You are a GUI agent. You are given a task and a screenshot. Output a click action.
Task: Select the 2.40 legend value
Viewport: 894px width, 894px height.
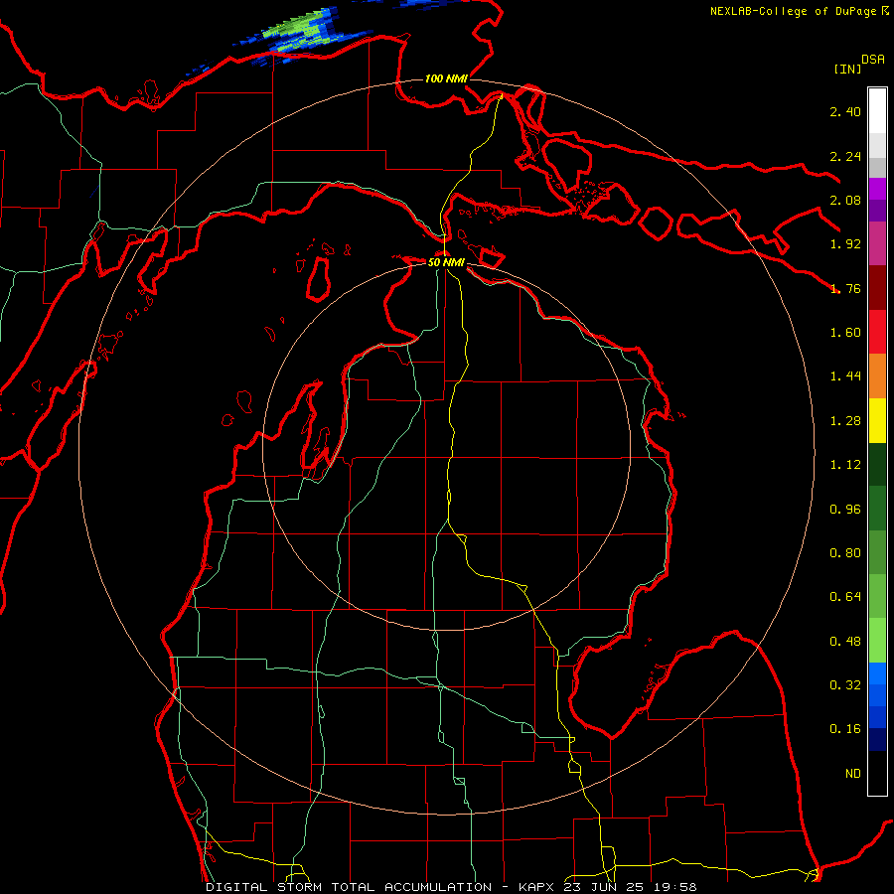(x=845, y=111)
